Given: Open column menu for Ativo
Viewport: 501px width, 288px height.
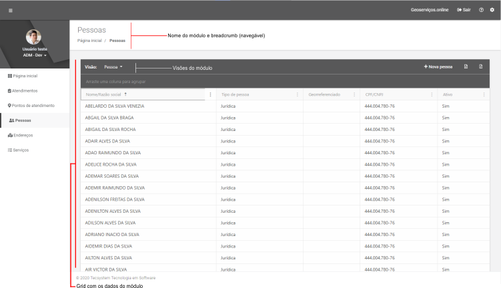Looking at the screenshot, I should coord(484,94).
